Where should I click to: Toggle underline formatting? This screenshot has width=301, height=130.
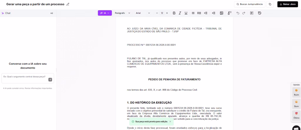click(186, 13)
